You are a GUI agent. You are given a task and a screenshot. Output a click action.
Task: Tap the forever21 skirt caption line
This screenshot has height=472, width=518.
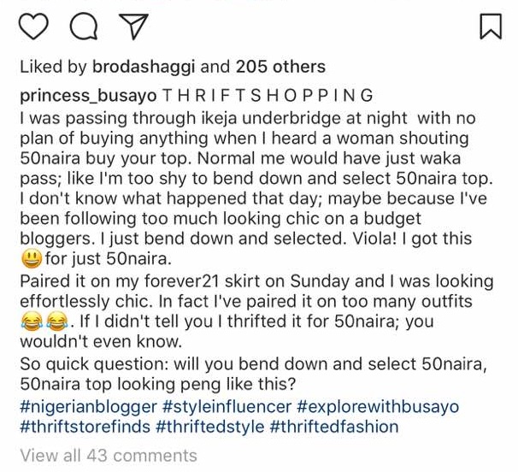pos(256,281)
